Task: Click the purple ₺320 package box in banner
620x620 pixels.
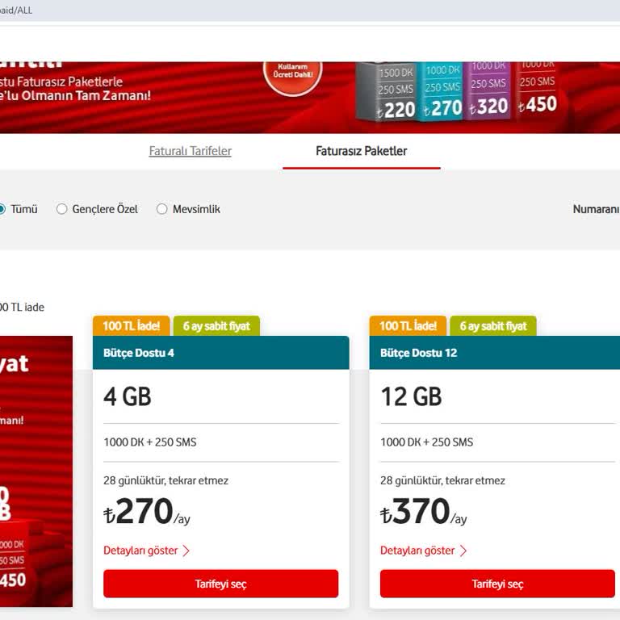Action: click(488, 90)
